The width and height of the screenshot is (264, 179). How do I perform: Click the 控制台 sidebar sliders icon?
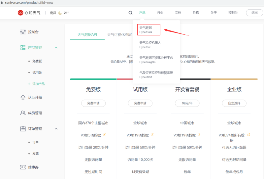(23, 32)
